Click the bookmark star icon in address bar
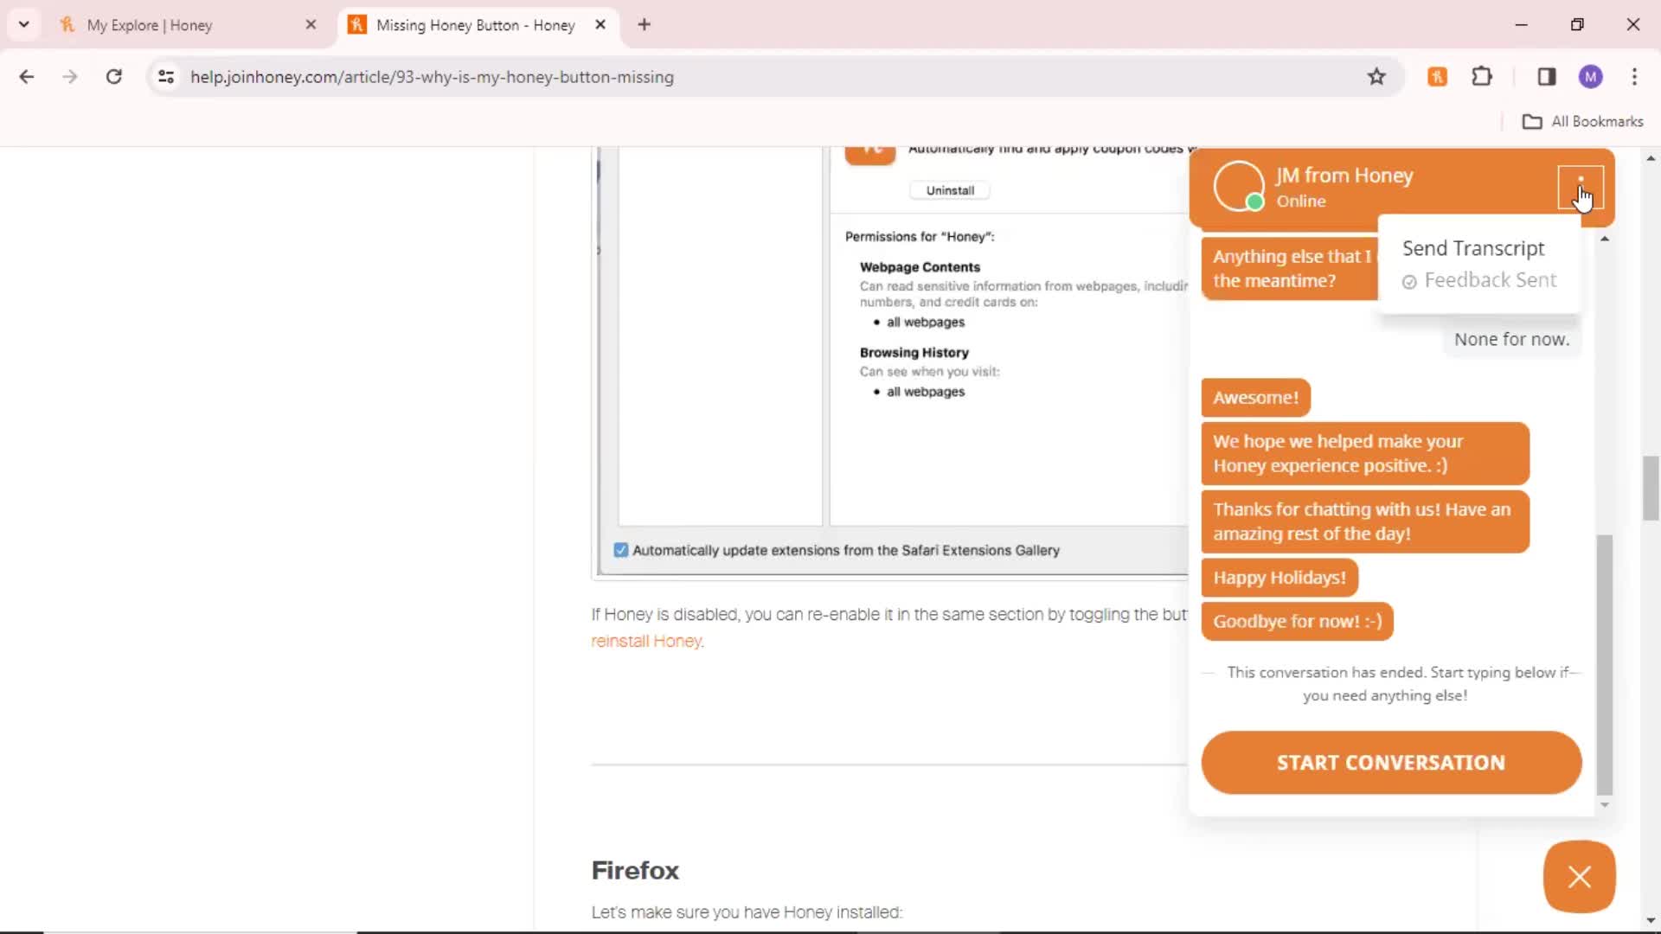The height and width of the screenshot is (934, 1661). point(1376,76)
